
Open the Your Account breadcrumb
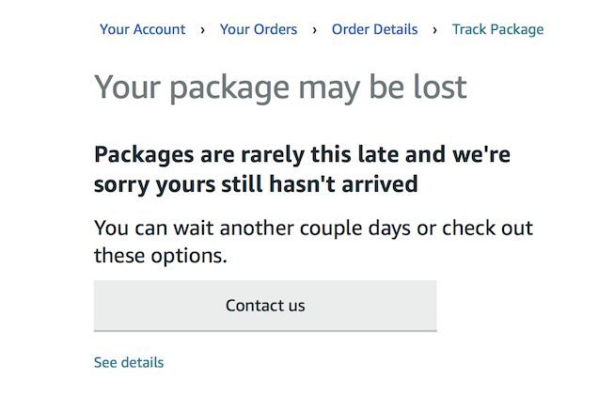[143, 29]
